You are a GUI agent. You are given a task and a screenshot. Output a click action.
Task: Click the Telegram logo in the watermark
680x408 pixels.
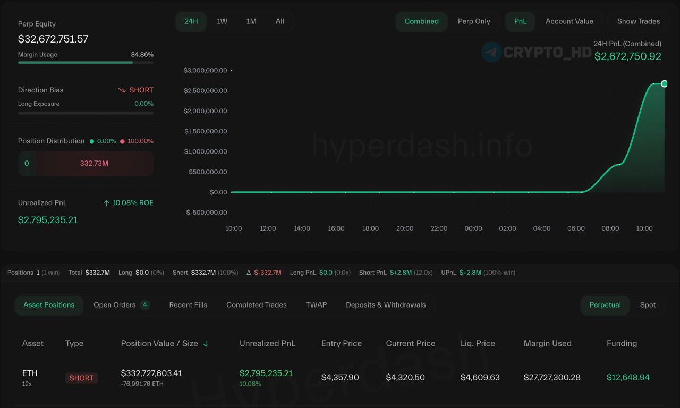(x=491, y=52)
